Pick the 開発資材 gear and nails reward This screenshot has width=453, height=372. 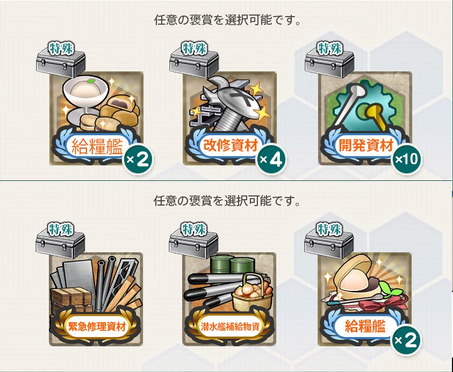click(x=365, y=118)
